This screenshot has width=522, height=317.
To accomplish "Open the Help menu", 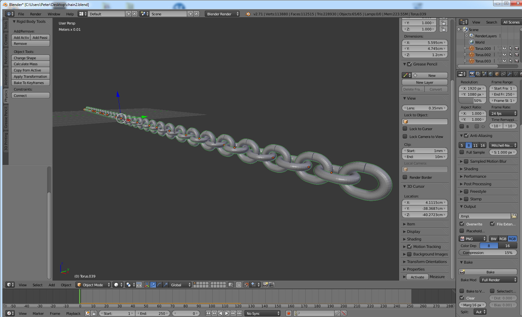I will coord(70,14).
